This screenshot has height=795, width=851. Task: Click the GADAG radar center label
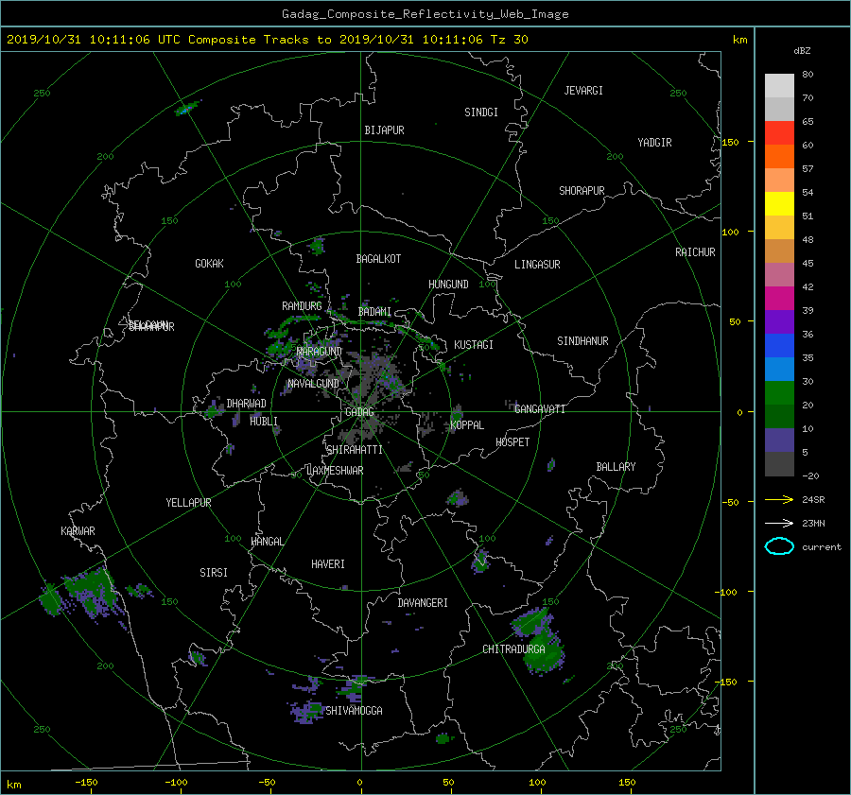pos(360,412)
